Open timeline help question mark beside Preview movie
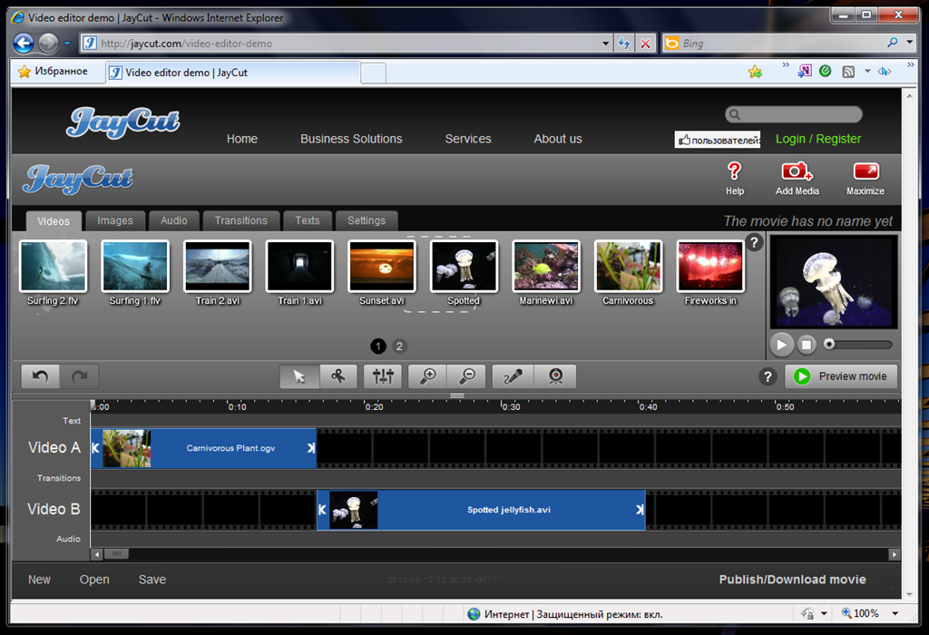This screenshot has height=635, width=929. pos(768,376)
